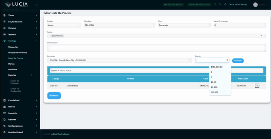This screenshot has width=271, height=139.
Task: Click the copy document icon in top bar
Action: pyautogui.click(x=215, y=5)
